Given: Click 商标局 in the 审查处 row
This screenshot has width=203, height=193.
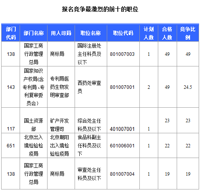Looking at the screenshot, I should 57,174.
